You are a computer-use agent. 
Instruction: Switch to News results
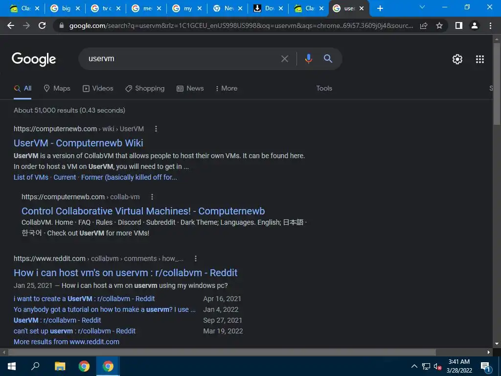(190, 89)
